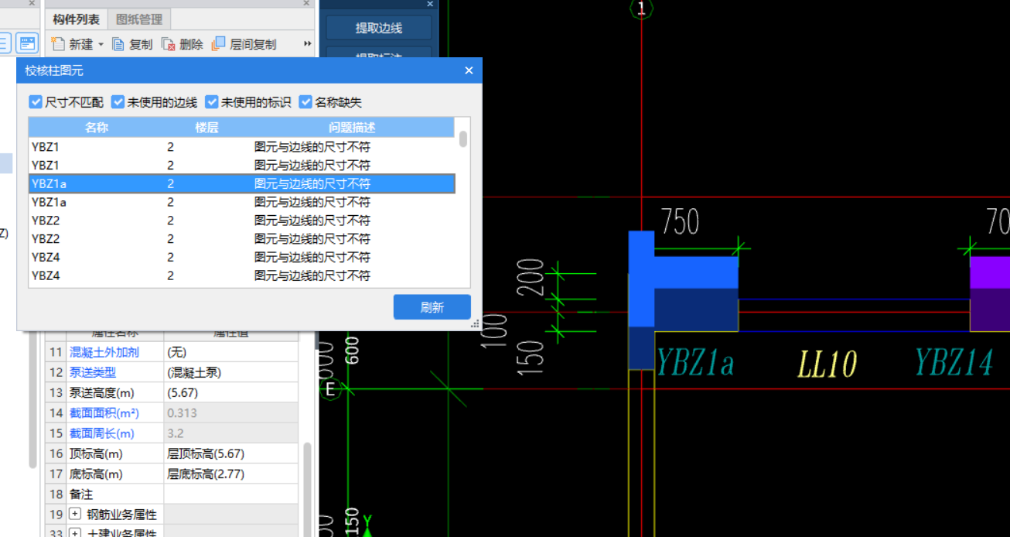Screen dimensions: 1010x537
Task: Toggle the 未使用的边线 checkbox
Action: pos(118,101)
